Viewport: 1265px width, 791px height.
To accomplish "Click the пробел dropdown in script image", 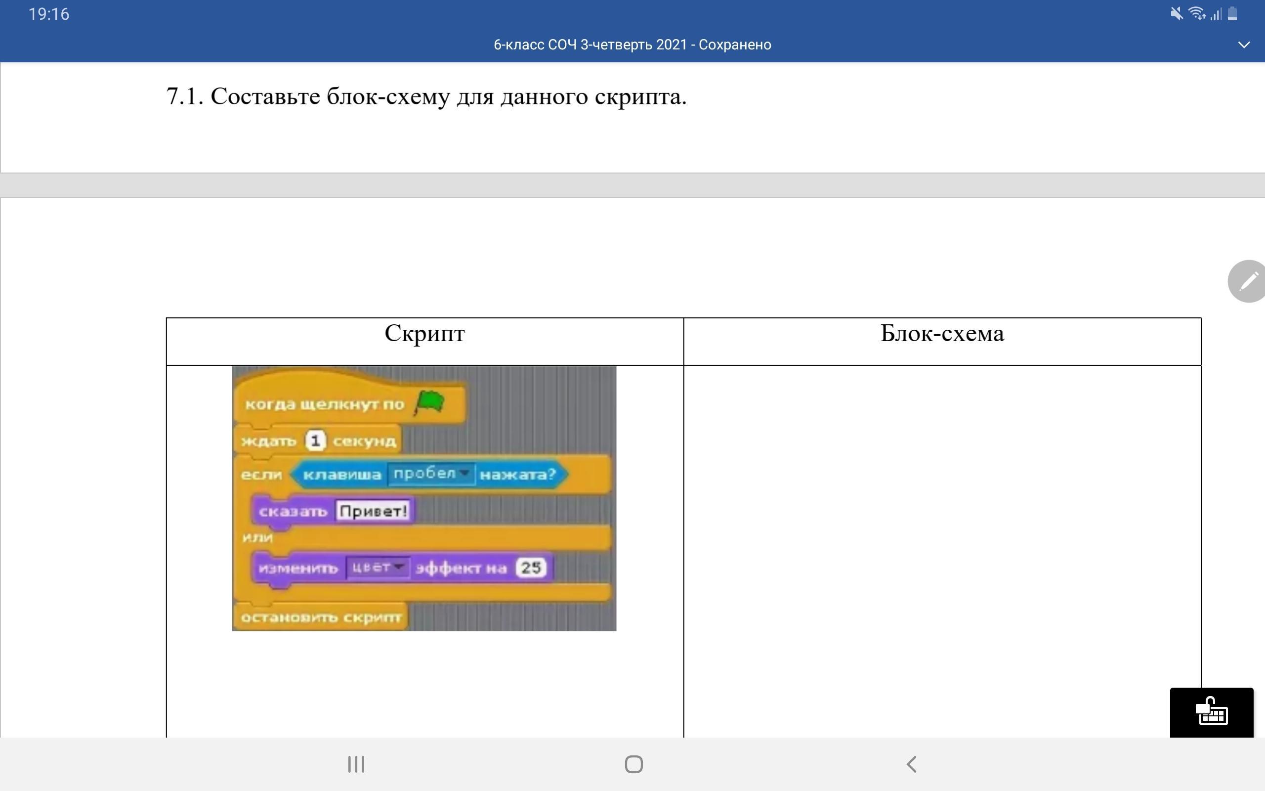I will (x=431, y=474).
